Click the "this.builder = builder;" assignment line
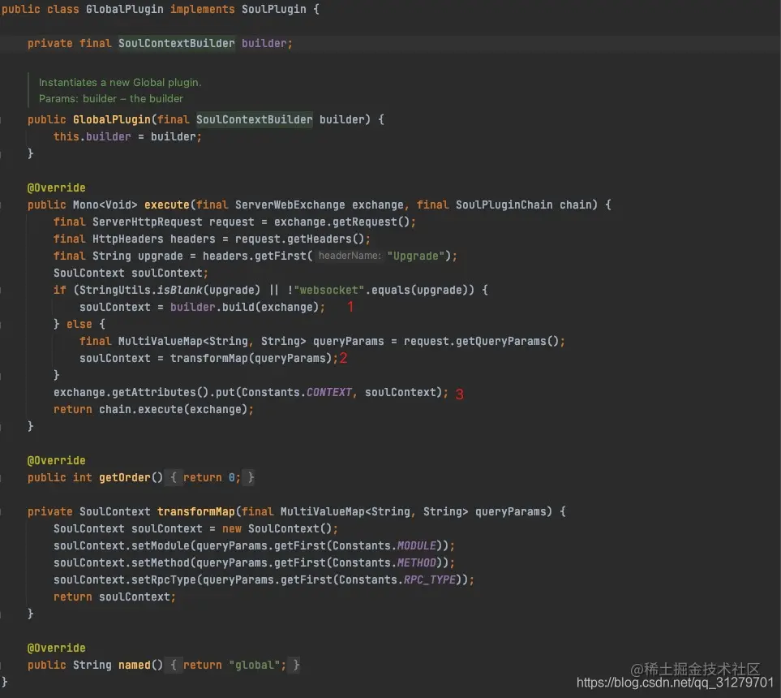Image resolution: width=781 pixels, height=698 pixels. (x=127, y=136)
